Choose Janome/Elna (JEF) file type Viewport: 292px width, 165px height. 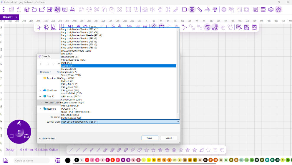[118, 57]
